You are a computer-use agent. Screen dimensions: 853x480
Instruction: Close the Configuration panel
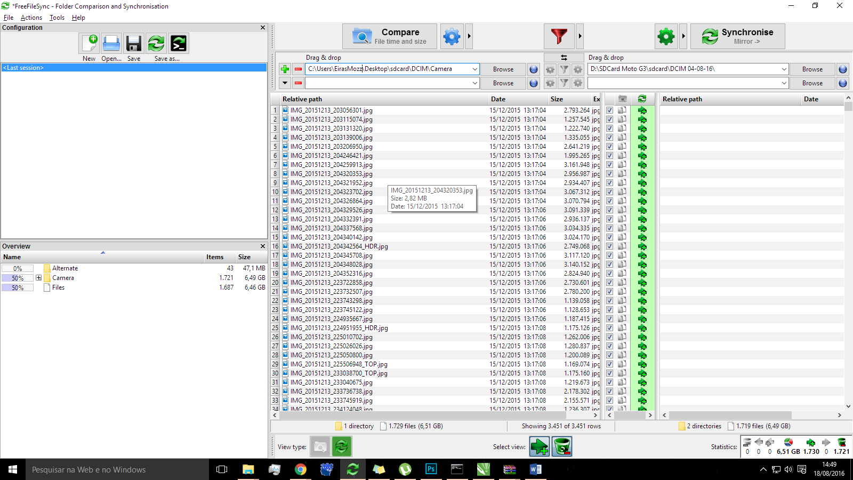click(262, 28)
